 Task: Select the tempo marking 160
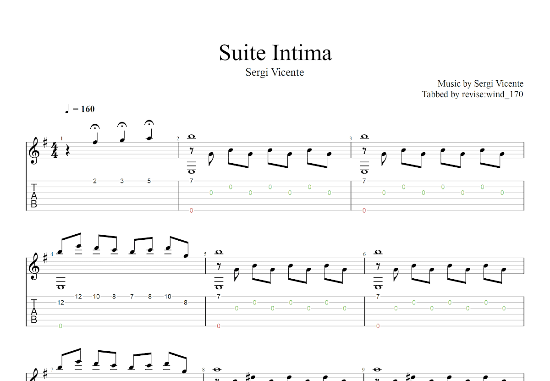click(87, 109)
